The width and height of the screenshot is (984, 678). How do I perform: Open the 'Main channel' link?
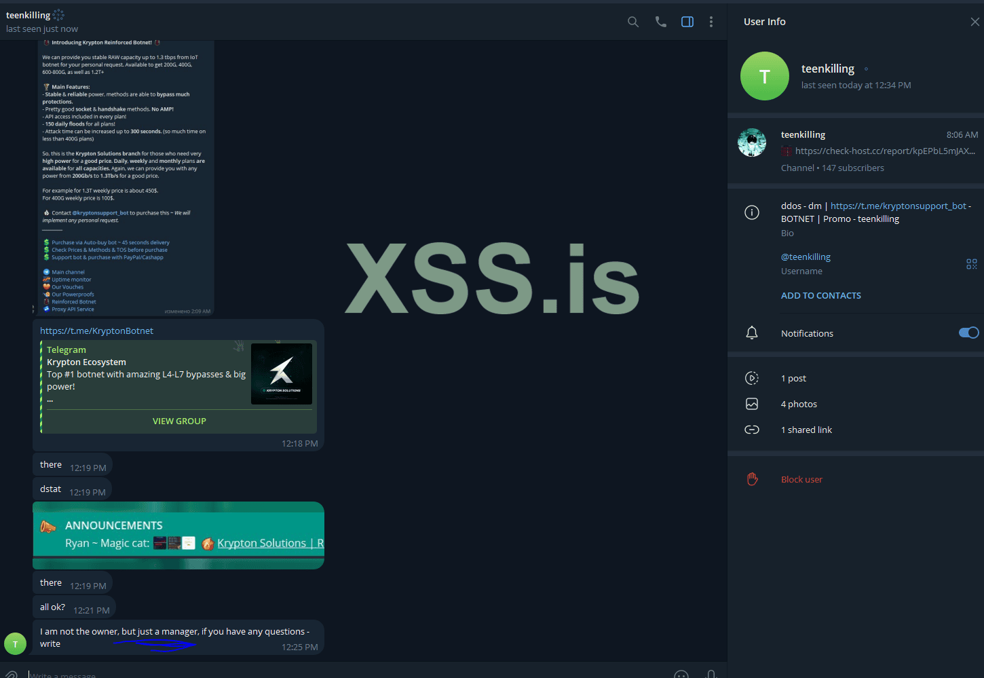(68, 272)
